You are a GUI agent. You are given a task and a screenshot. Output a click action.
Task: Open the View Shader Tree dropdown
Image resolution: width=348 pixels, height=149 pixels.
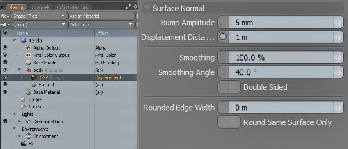(39, 16)
